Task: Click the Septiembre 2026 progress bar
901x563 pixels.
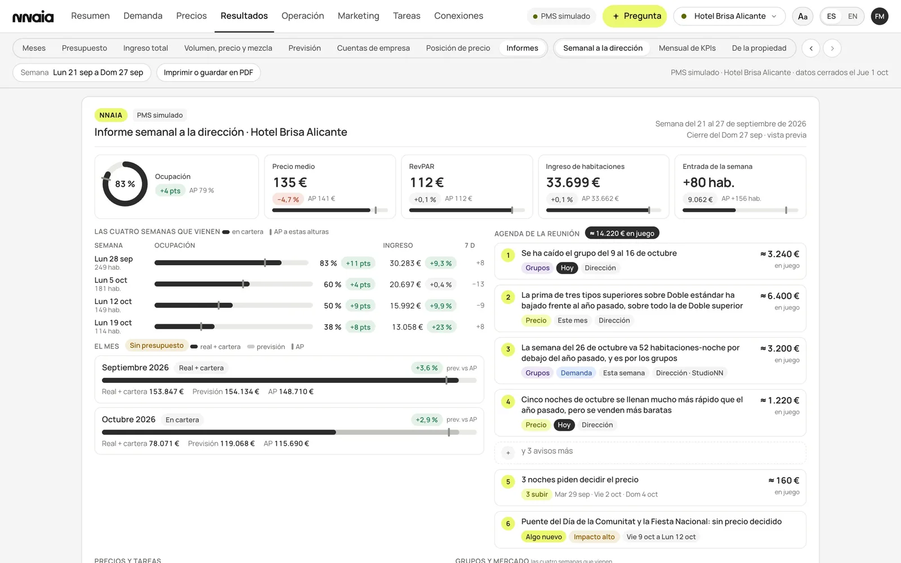Action: (x=289, y=381)
